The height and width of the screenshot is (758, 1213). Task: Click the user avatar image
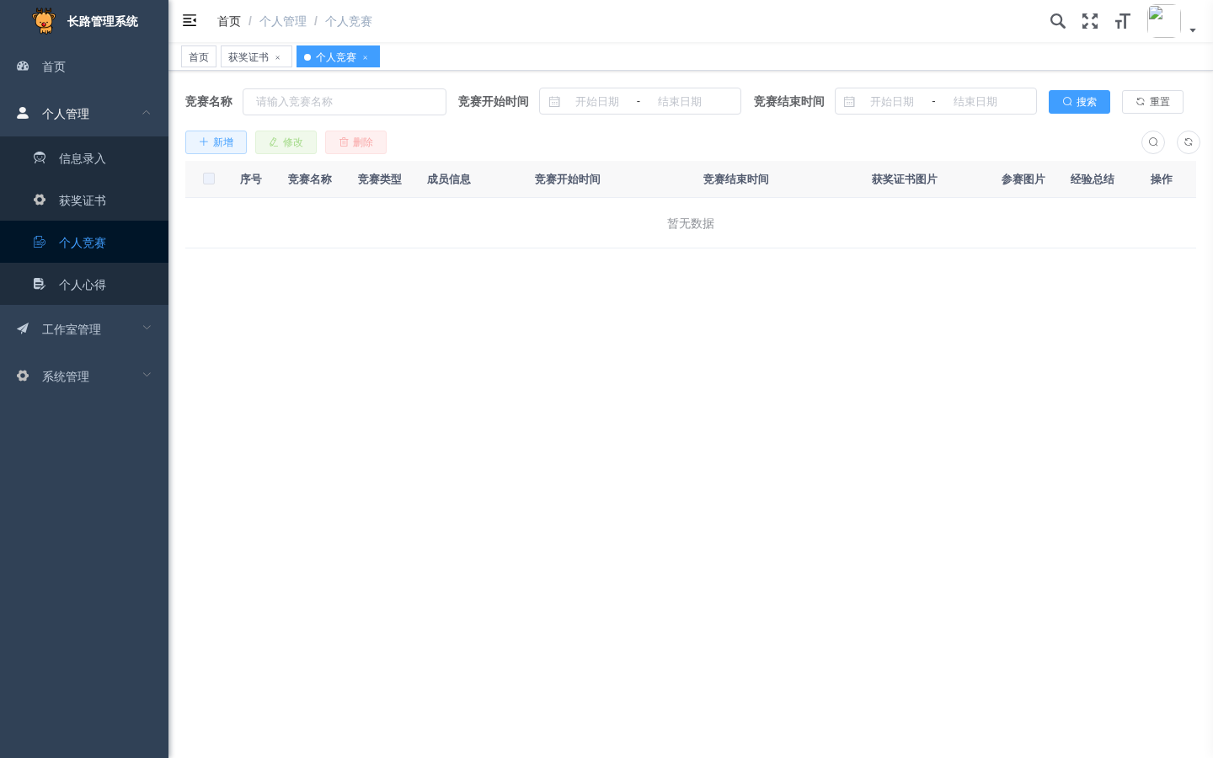[x=1163, y=21]
